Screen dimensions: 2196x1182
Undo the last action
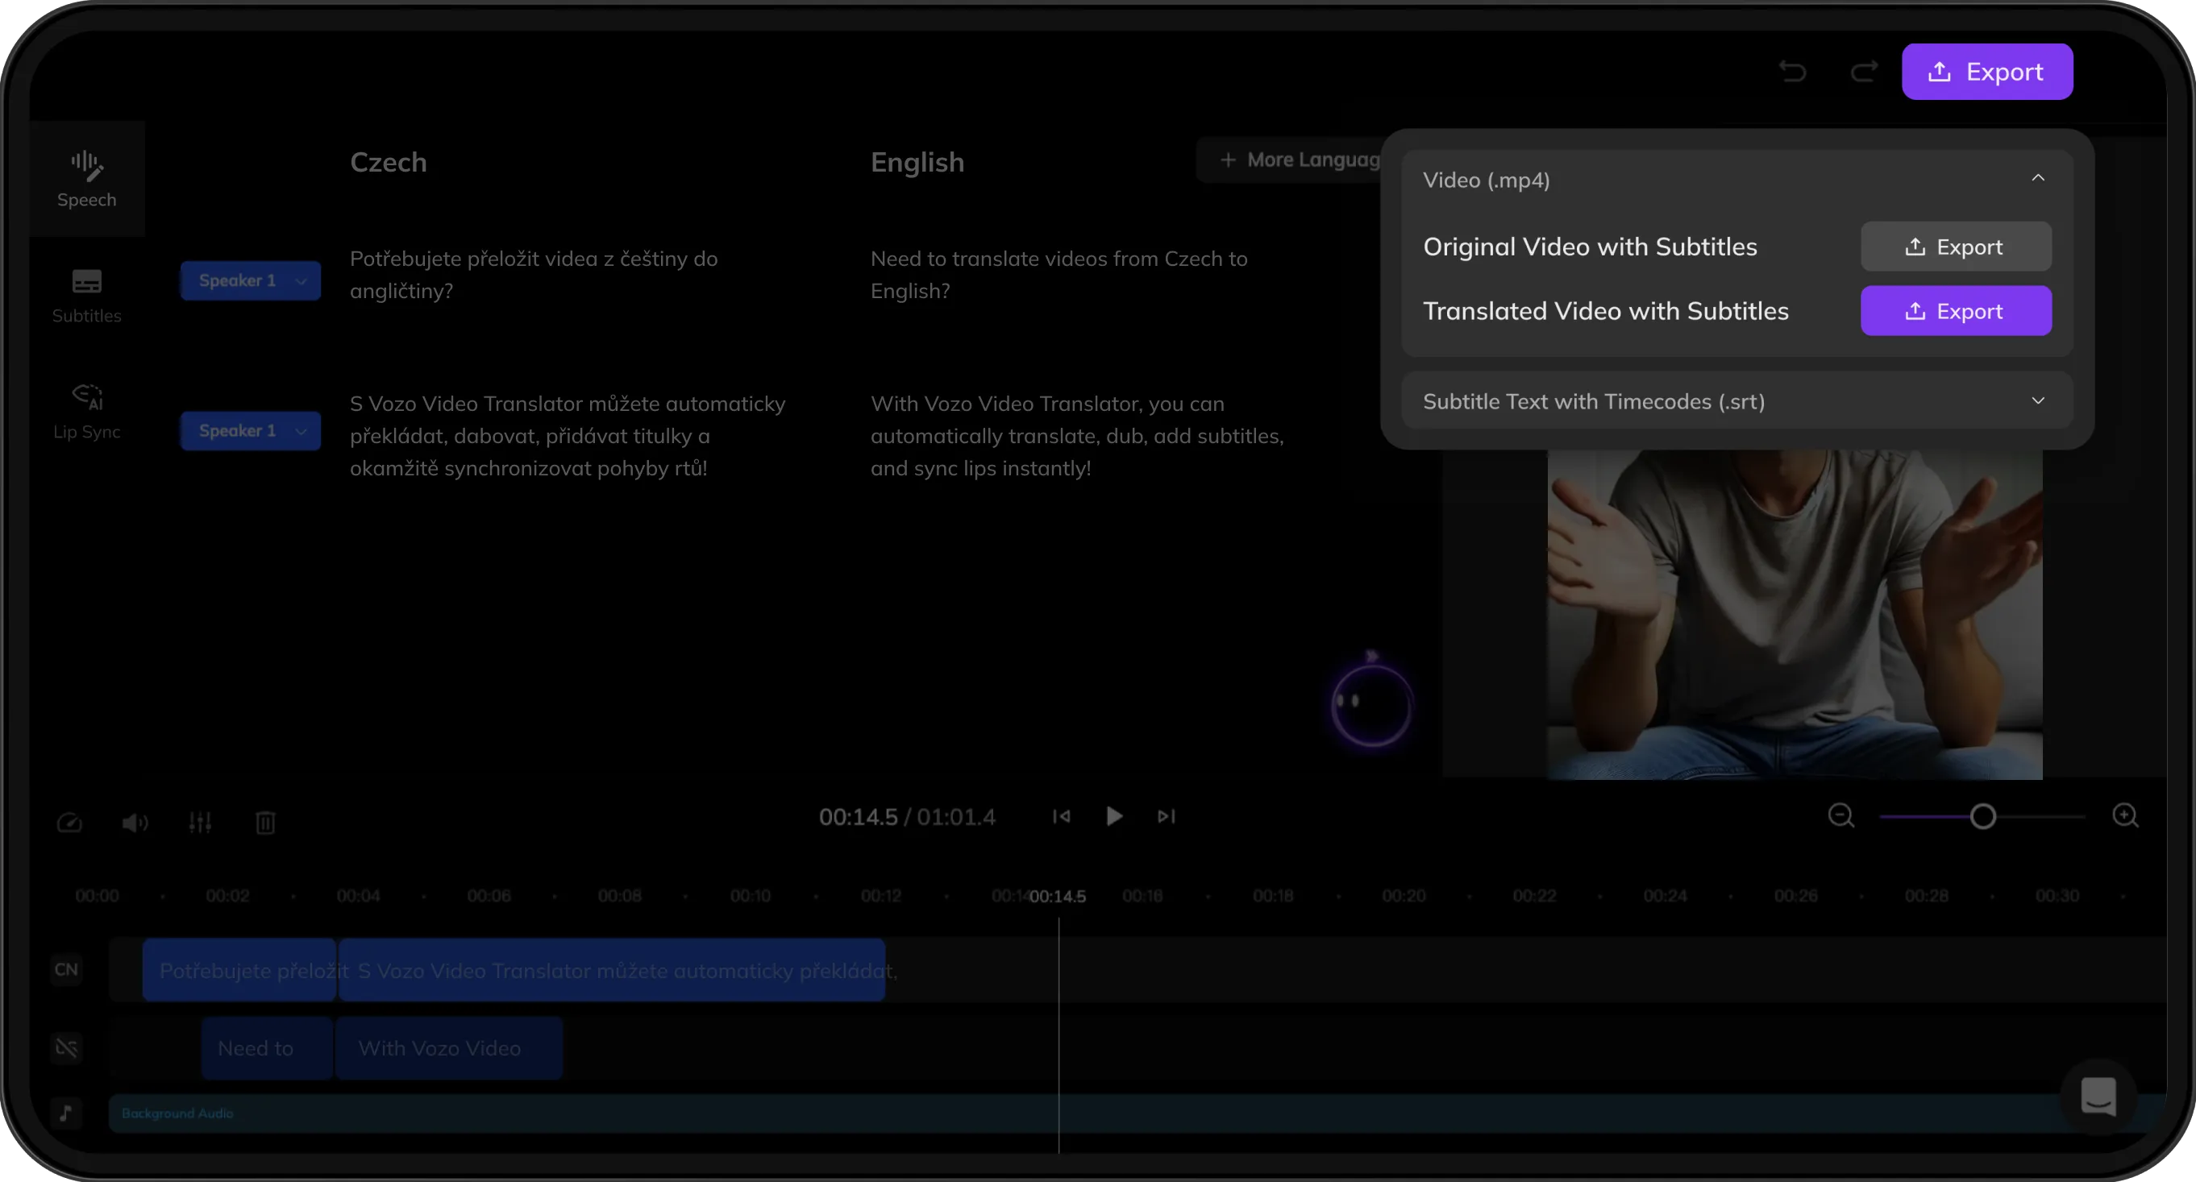point(1793,72)
